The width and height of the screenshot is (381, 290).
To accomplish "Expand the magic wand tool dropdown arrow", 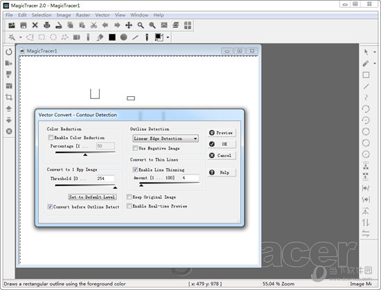I will pyautogui.click(x=21, y=37).
